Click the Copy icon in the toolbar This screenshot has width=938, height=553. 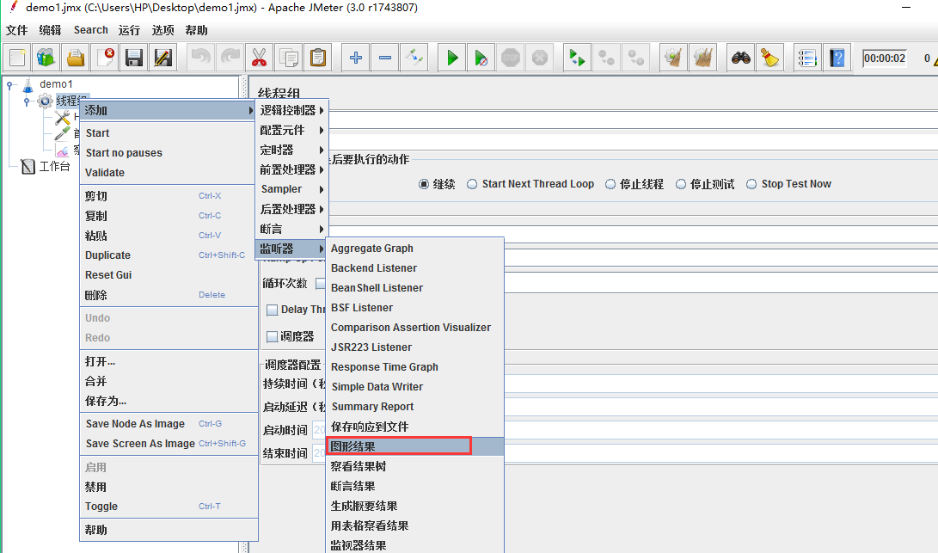pyautogui.click(x=289, y=58)
